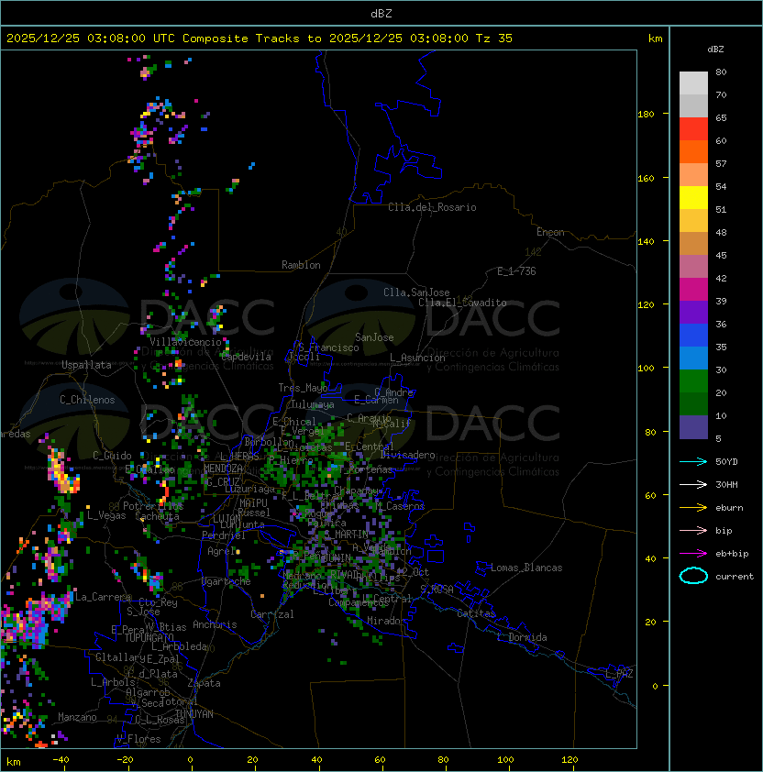Click the L_Dormida map label
763x772 pixels.
522,637
